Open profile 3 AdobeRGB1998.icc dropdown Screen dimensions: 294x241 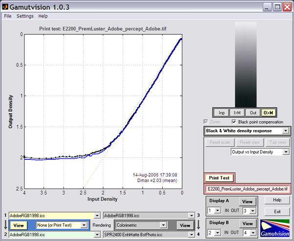(x=149, y=216)
